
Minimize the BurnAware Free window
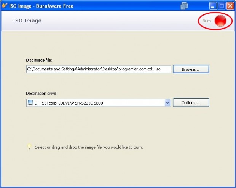pos(213,6)
